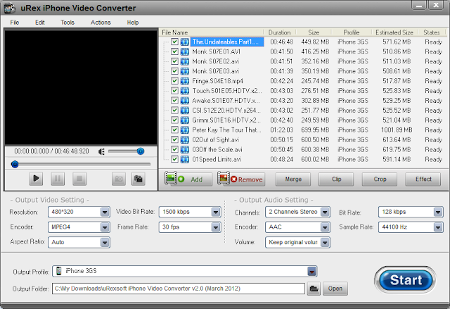450x309 pixels.
Task: Click film icon for Peter Kay The Tour
Action: tap(184, 130)
